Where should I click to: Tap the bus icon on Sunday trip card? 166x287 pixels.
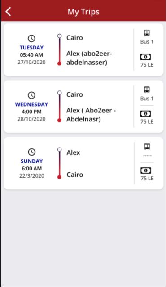(x=147, y=147)
